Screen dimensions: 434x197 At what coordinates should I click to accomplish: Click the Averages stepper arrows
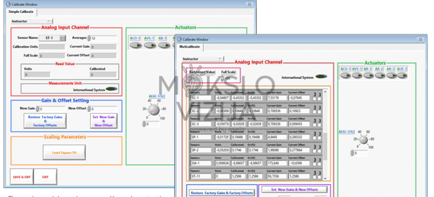[89, 38]
